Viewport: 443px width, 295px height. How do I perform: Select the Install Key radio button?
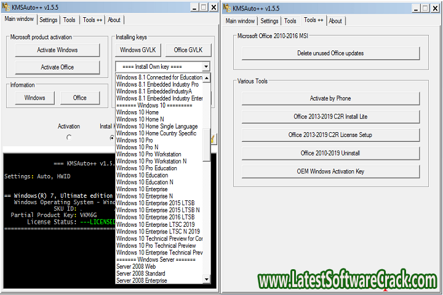pyautogui.click(x=111, y=137)
